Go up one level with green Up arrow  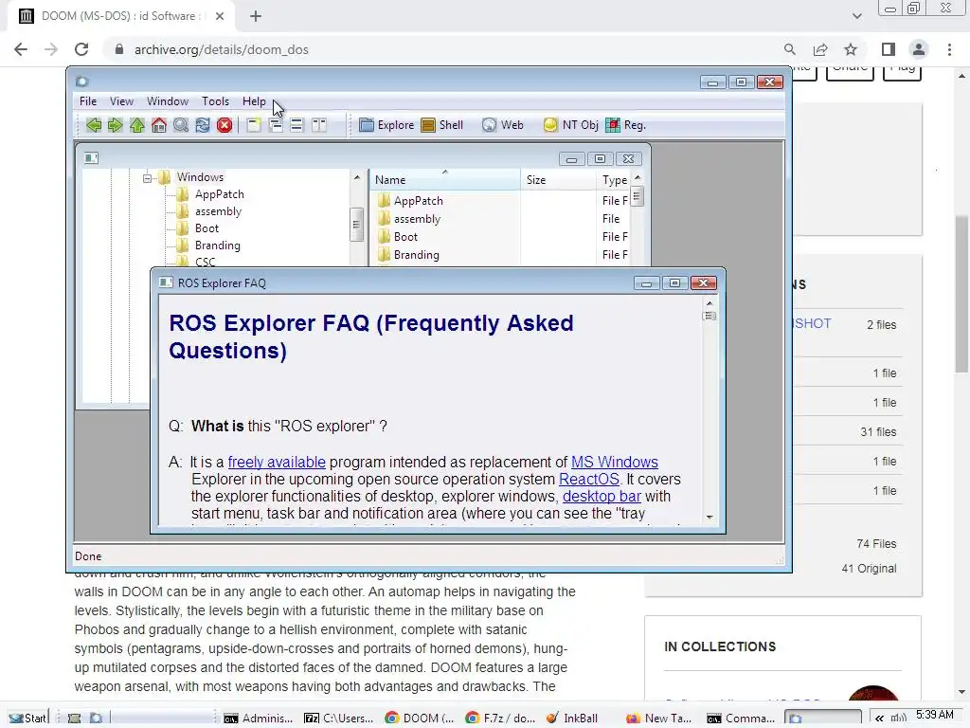click(136, 125)
